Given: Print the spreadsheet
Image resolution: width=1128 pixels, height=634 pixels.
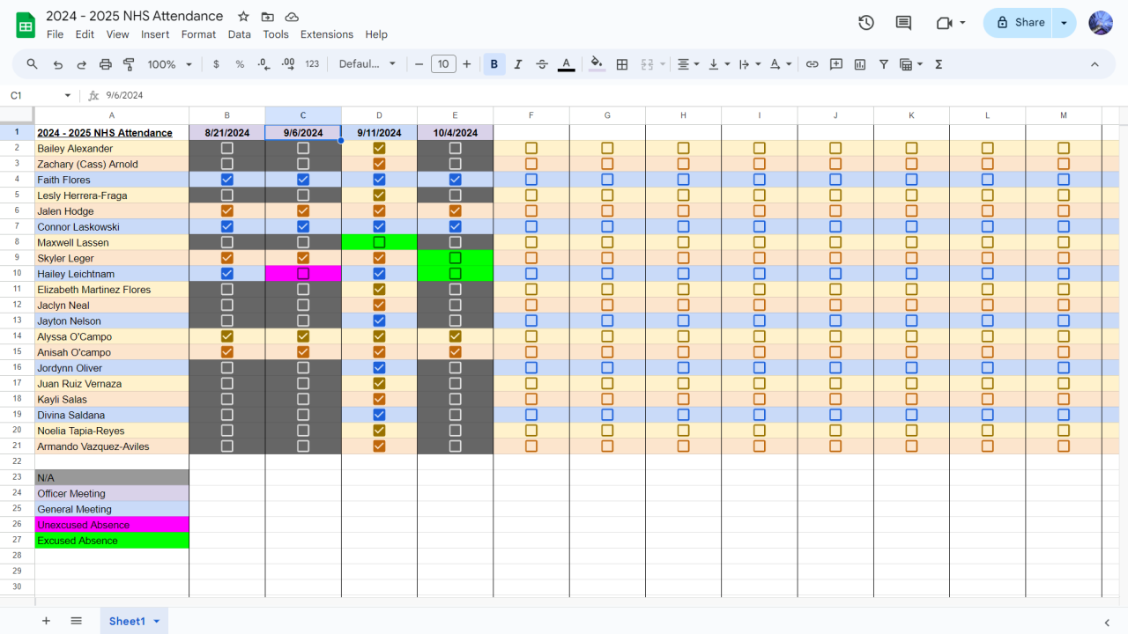Looking at the screenshot, I should [106, 64].
